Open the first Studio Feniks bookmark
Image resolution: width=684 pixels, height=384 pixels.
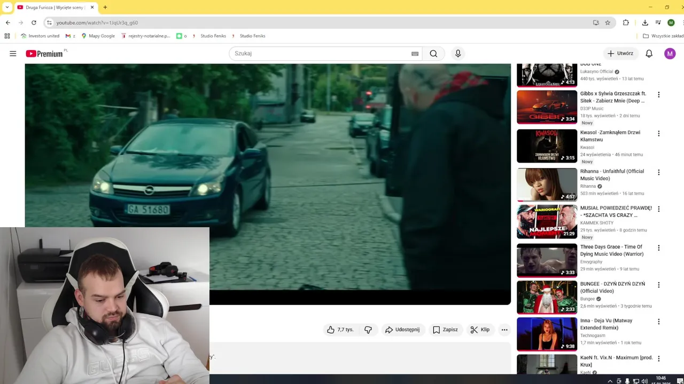click(x=209, y=36)
